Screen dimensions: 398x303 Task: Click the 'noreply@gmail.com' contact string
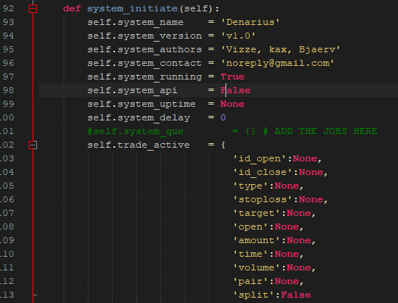[277, 63]
